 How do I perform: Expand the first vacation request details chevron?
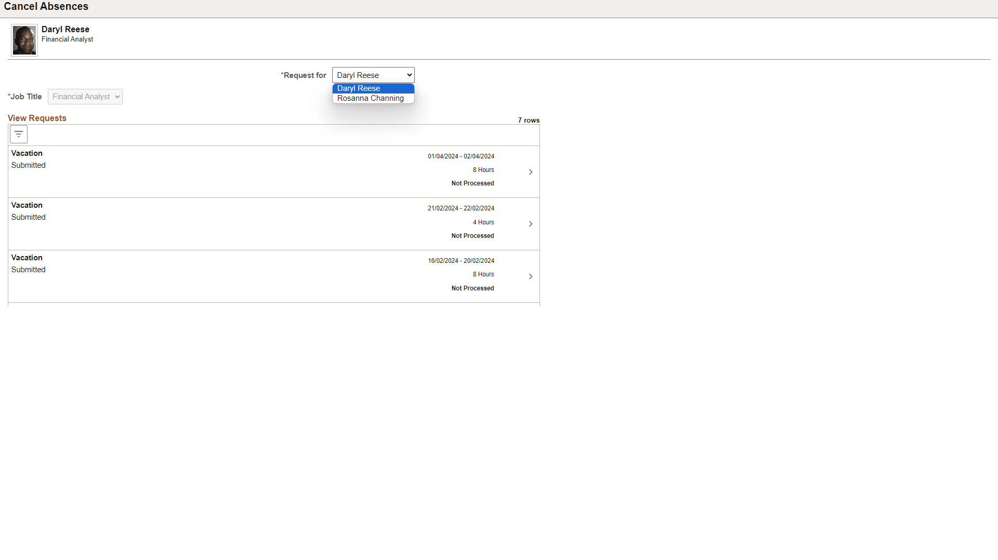point(530,171)
